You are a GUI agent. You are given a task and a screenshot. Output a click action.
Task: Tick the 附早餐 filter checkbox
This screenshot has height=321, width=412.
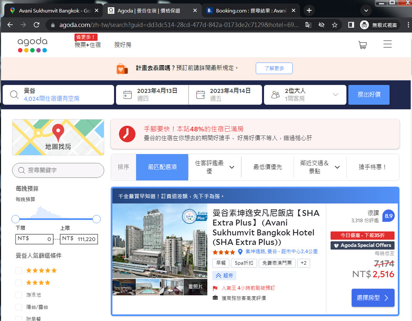19,319
